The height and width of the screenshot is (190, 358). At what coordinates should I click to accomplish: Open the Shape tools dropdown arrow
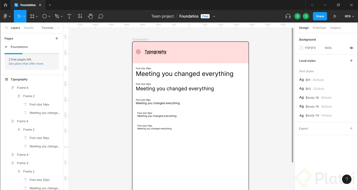click(49, 16)
